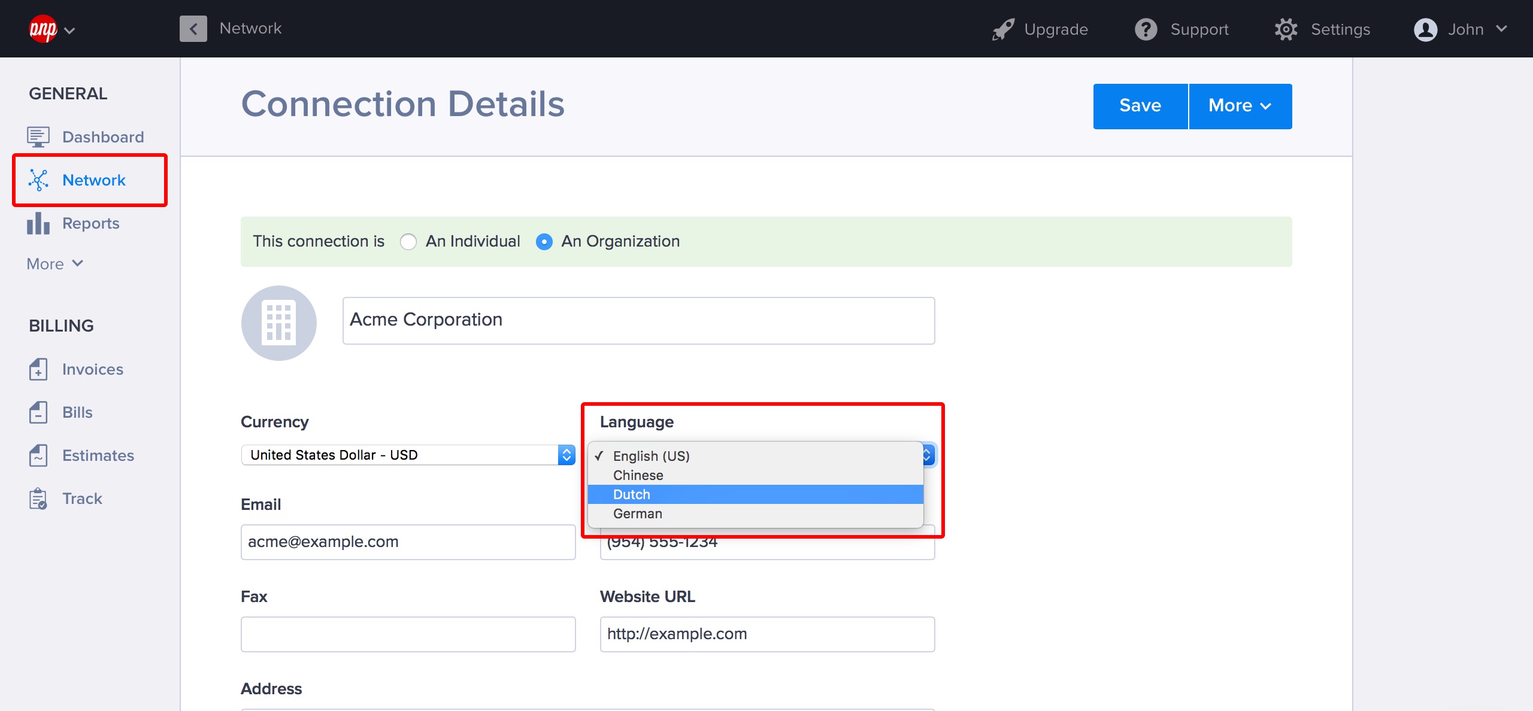Choose German from the language list
Image resolution: width=1533 pixels, height=711 pixels.
click(638, 513)
